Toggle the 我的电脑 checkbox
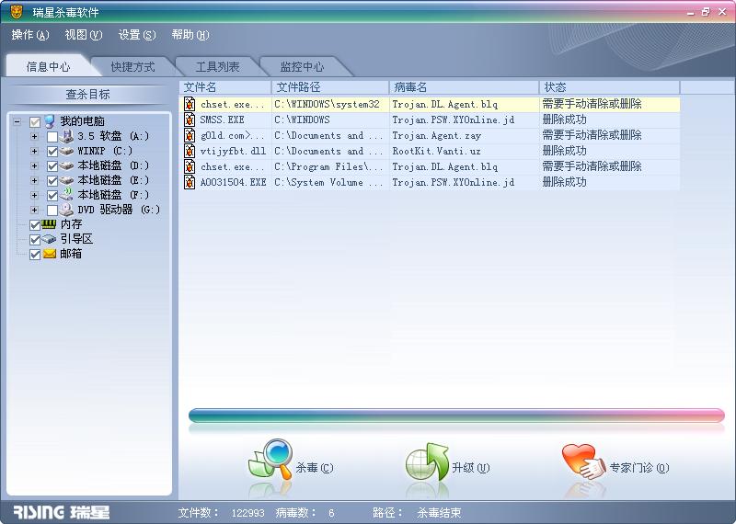Viewport: 736px width, 524px height. (x=35, y=122)
